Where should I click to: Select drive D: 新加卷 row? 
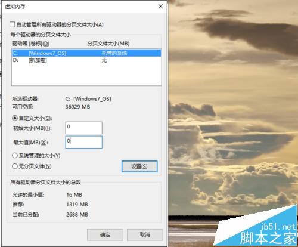86,60
